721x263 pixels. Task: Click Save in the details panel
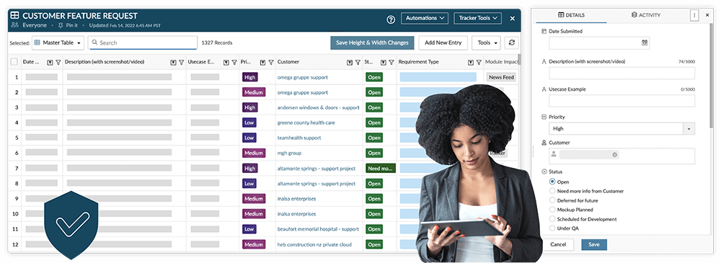pos(594,244)
